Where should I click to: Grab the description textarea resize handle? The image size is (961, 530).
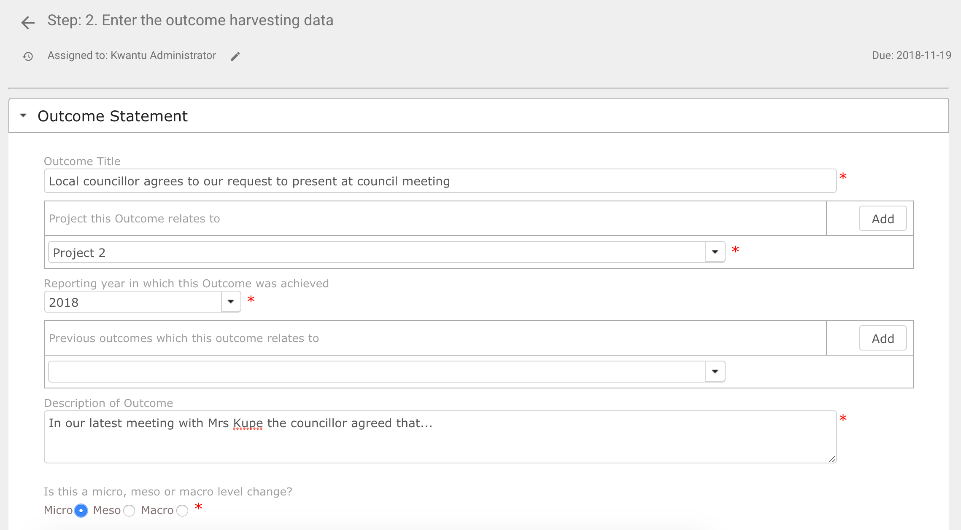(832, 459)
